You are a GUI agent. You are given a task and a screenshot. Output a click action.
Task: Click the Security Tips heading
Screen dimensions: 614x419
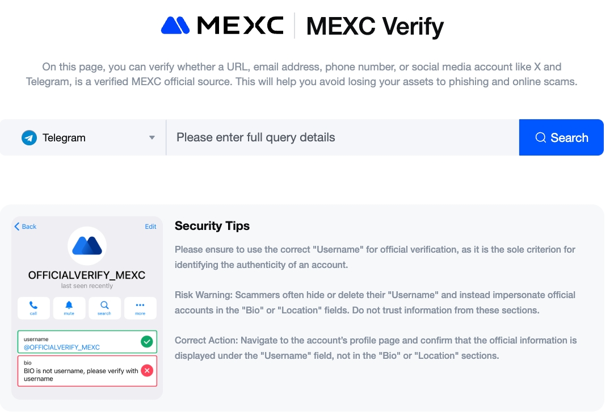pos(212,226)
